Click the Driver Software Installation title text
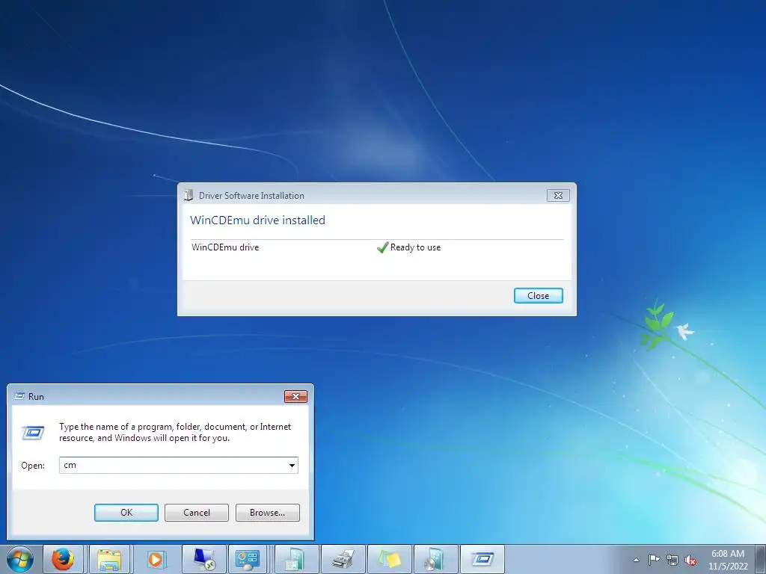 251,196
